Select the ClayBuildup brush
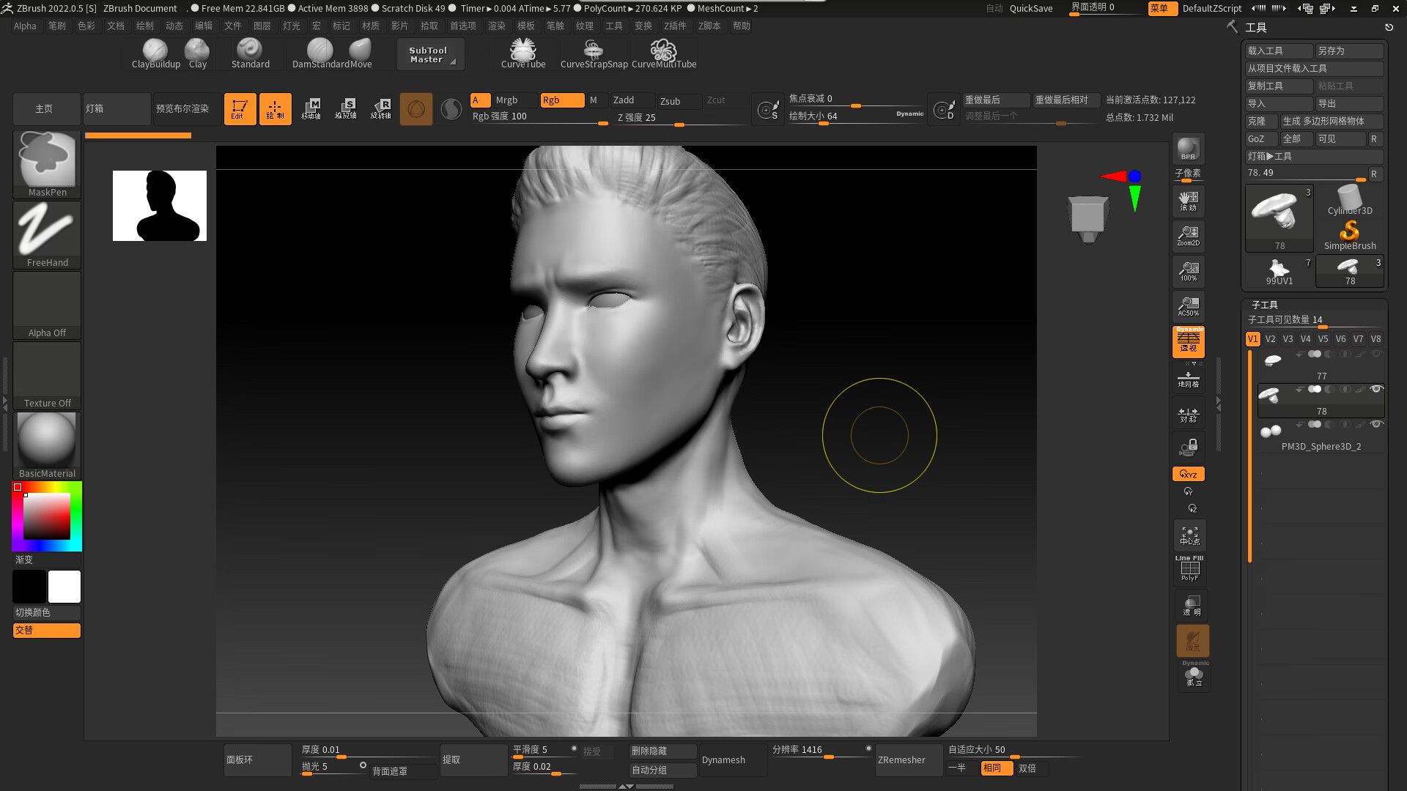This screenshot has height=791, width=1407. 155,53
